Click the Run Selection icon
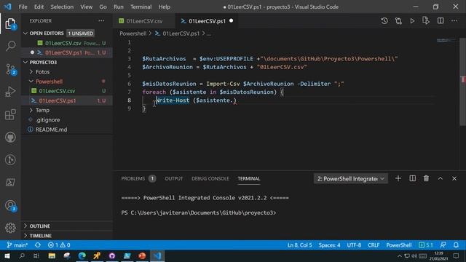This screenshot has width=466, height=262. [x=426, y=21]
